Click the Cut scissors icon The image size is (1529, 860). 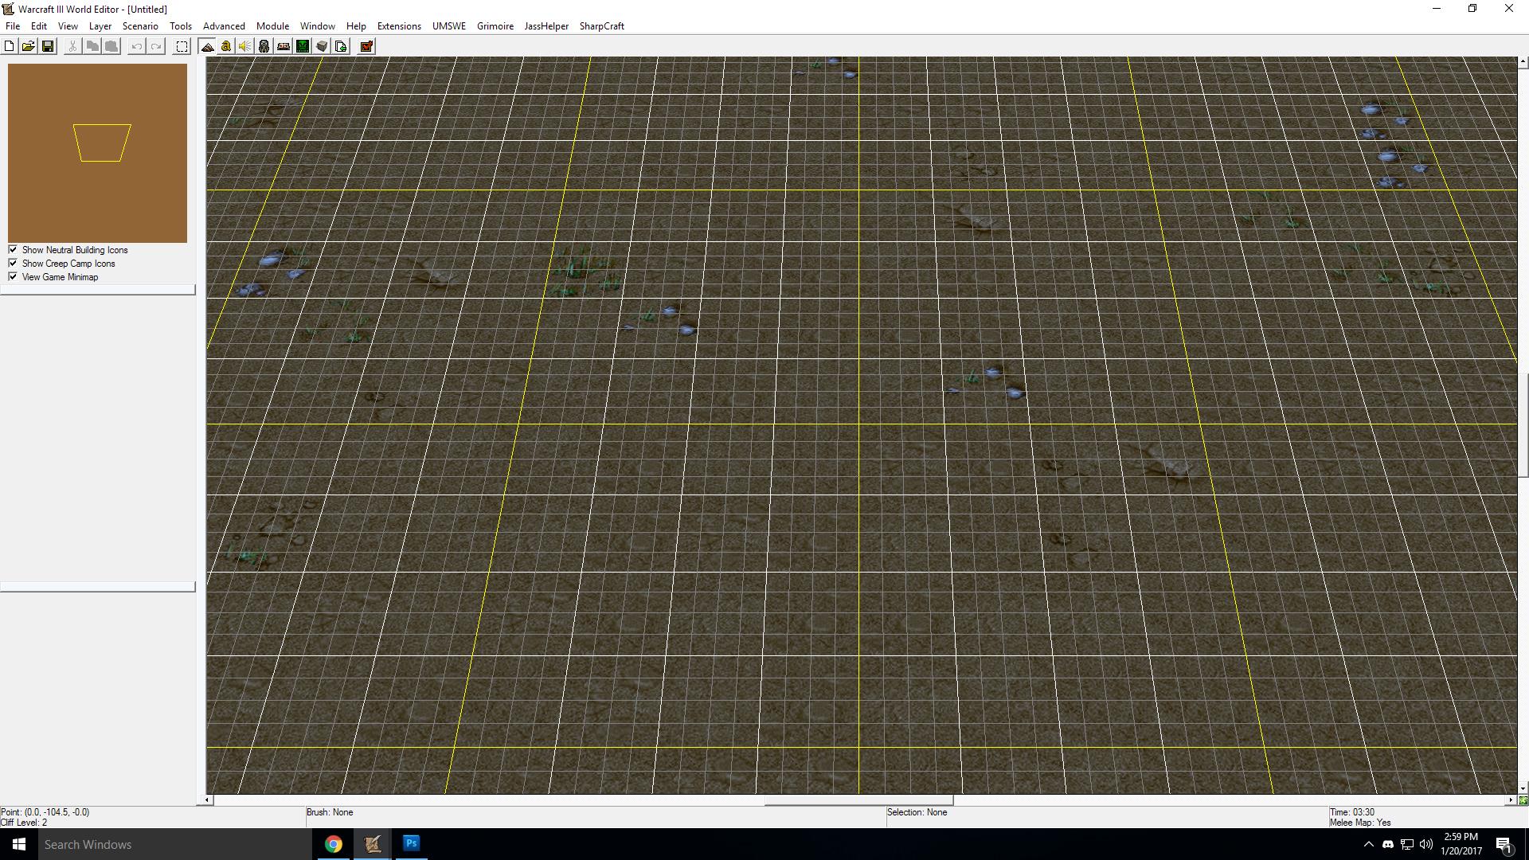point(72,46)
